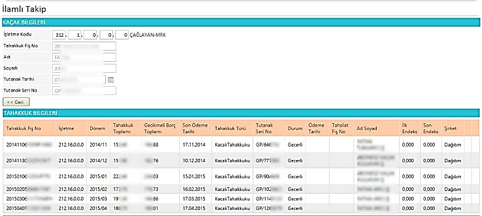Select the row for dönem 2015/01
The width and height of the screenshot is (482, 216).
pos(241,177)
